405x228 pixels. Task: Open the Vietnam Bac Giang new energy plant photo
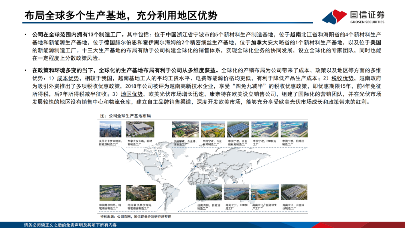pos(265,192)
